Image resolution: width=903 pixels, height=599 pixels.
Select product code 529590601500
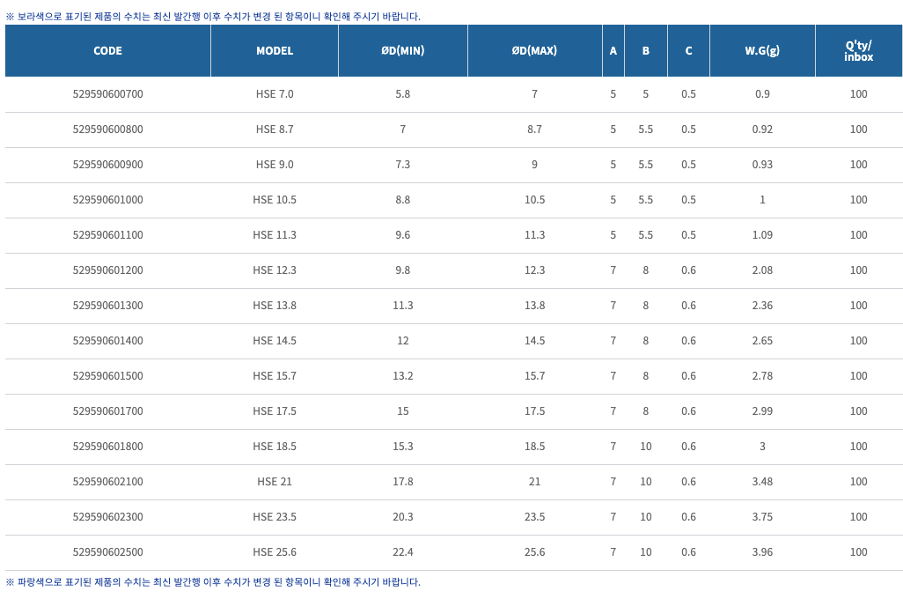point(107,376)
